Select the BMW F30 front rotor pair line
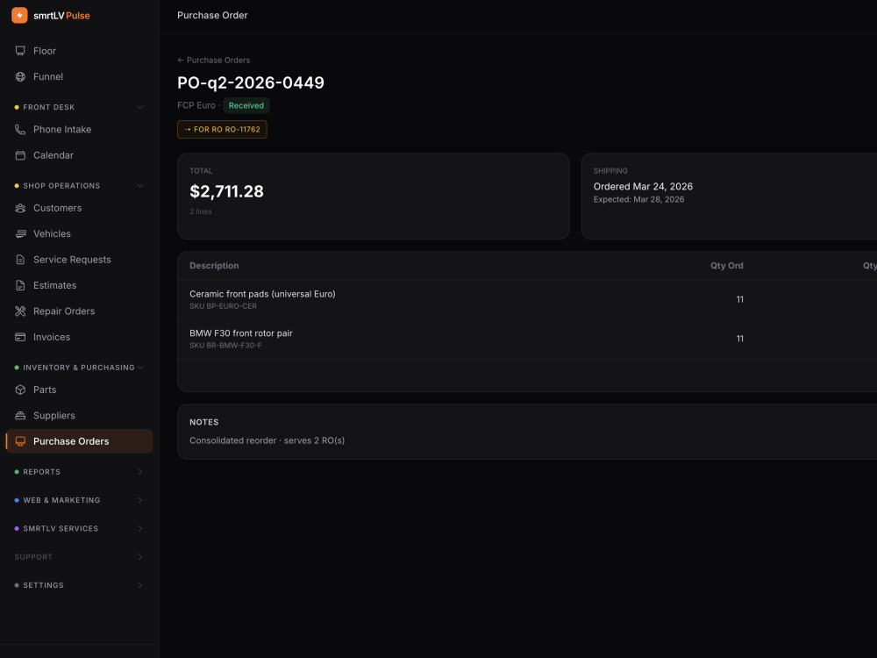This screenshot has width=877, height=658. coord(527,339)
